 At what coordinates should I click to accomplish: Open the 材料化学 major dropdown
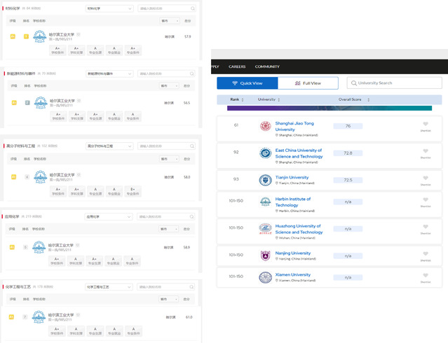[109, 9]
